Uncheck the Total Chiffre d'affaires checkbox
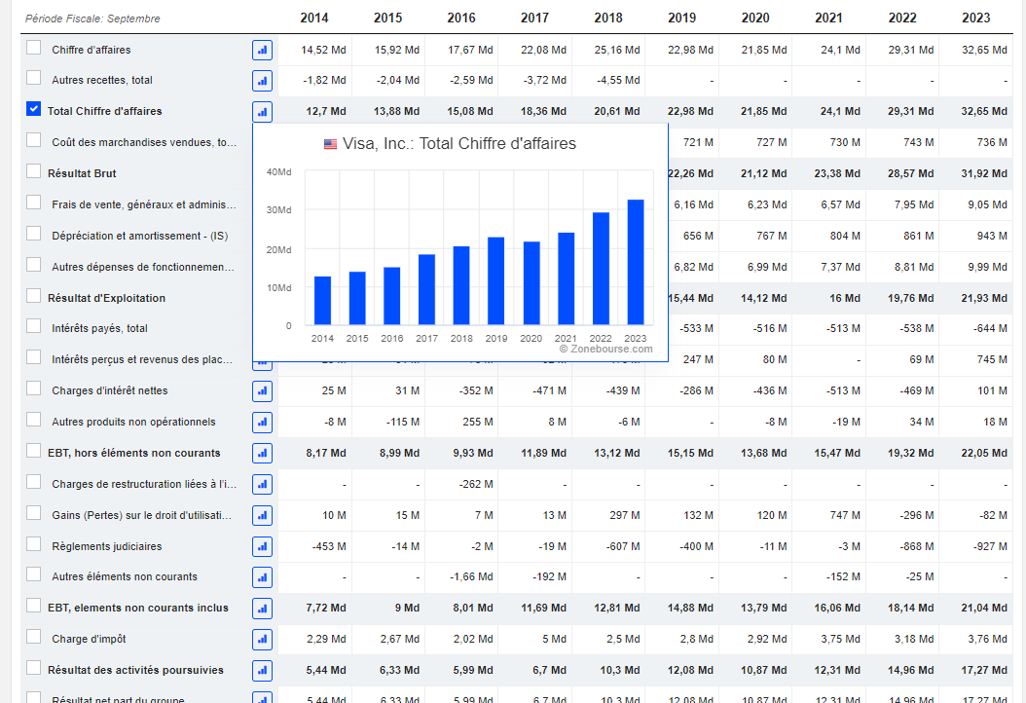Viewport: 1026px width, 703px height. [x=34, y=110]
